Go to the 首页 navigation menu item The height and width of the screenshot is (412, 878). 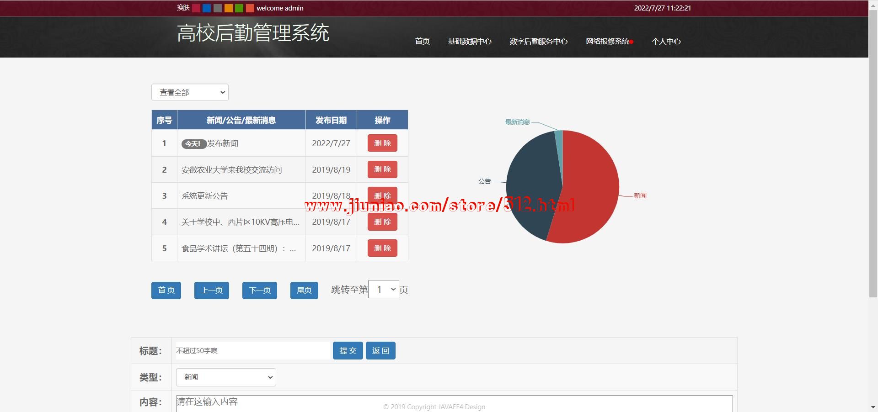click(423, 42)
